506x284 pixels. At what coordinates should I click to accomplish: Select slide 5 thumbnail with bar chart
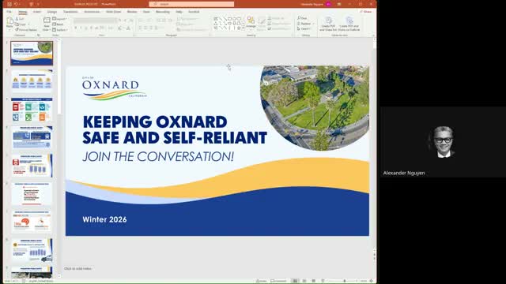tap(32, 166)
